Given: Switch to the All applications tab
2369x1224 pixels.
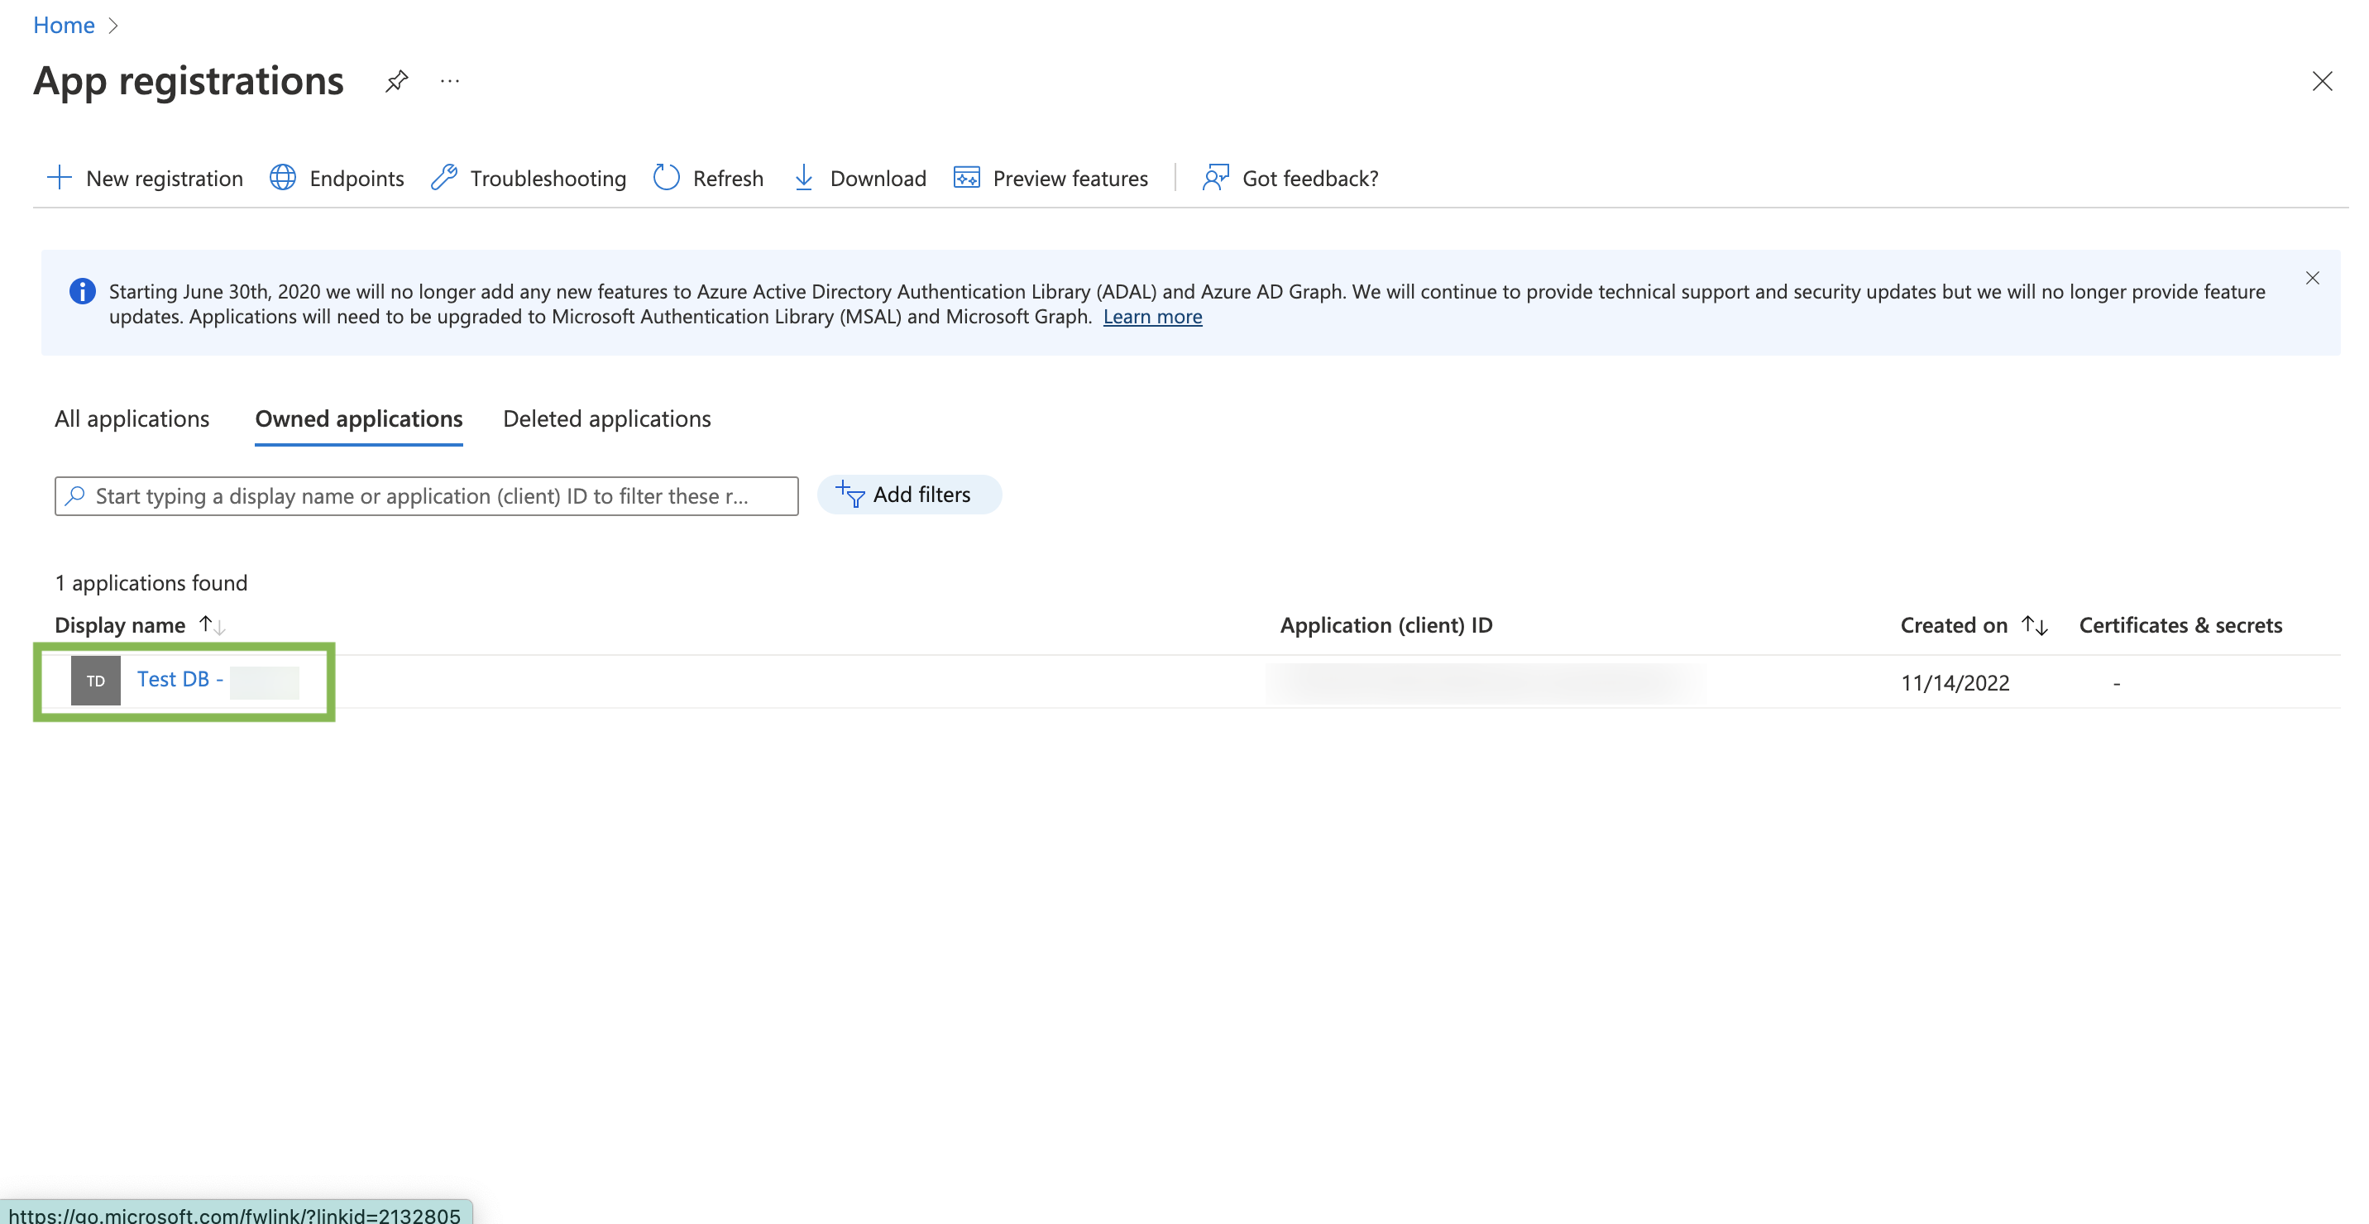Looking at the screenshot, I should click(x=132, y=418).
